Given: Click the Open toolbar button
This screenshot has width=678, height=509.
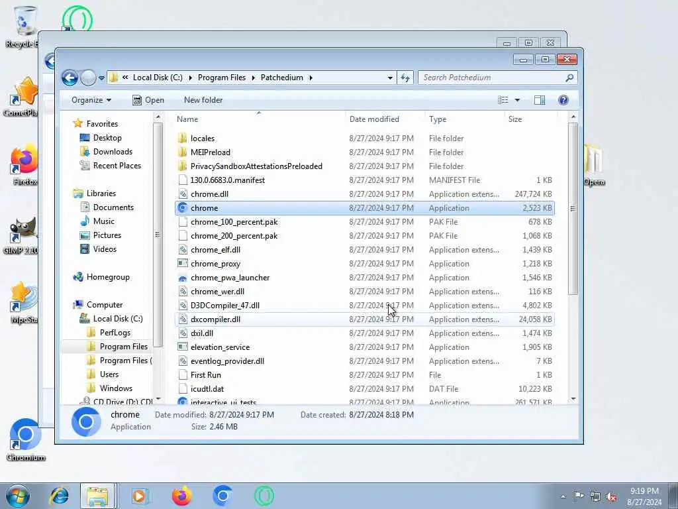Looking at the screenshot, I should [148, 100].
